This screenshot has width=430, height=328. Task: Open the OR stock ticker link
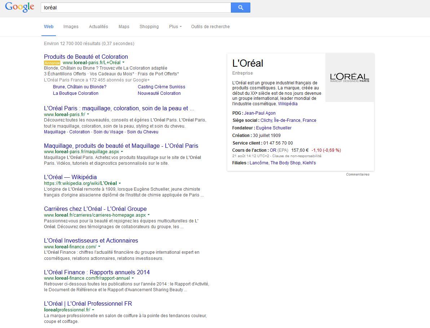tap(273, 150)
